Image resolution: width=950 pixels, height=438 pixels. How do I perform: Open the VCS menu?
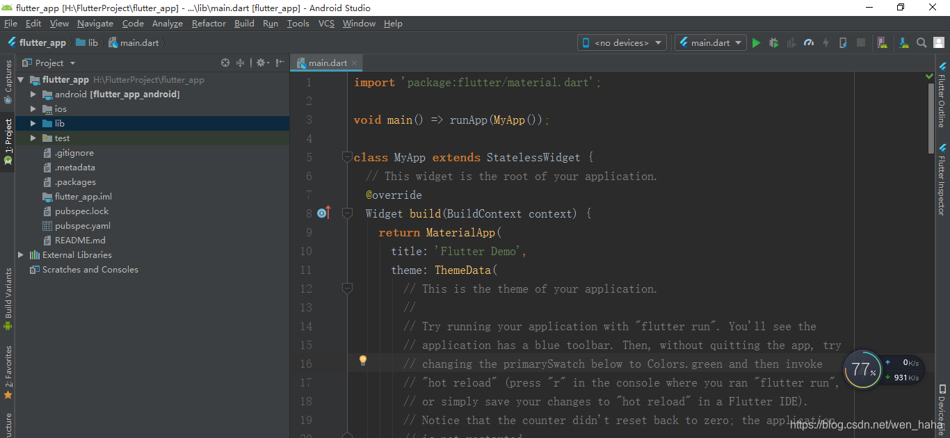(326, 24)
